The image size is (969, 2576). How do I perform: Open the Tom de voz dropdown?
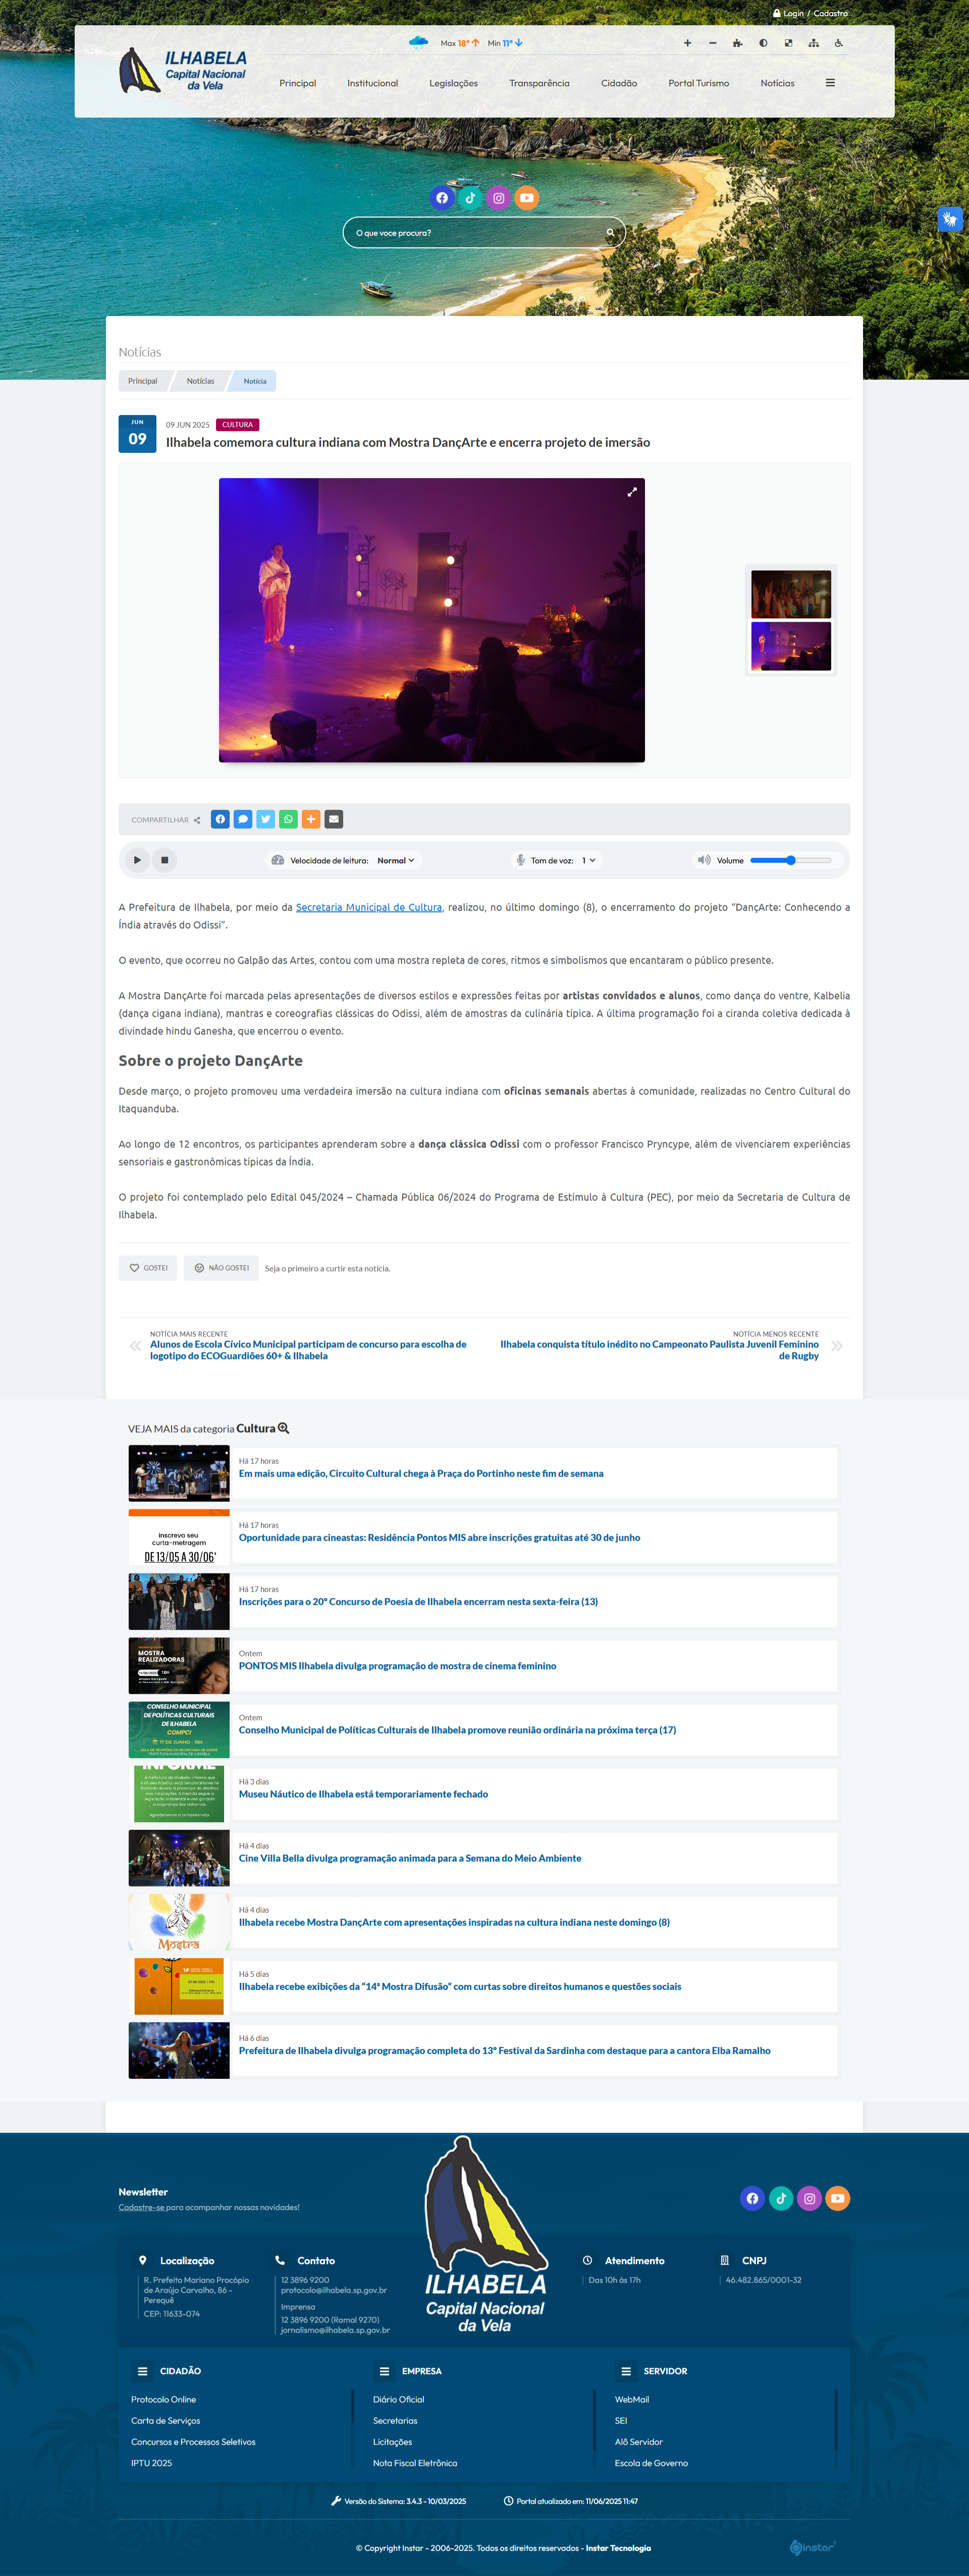click(588, 860)
